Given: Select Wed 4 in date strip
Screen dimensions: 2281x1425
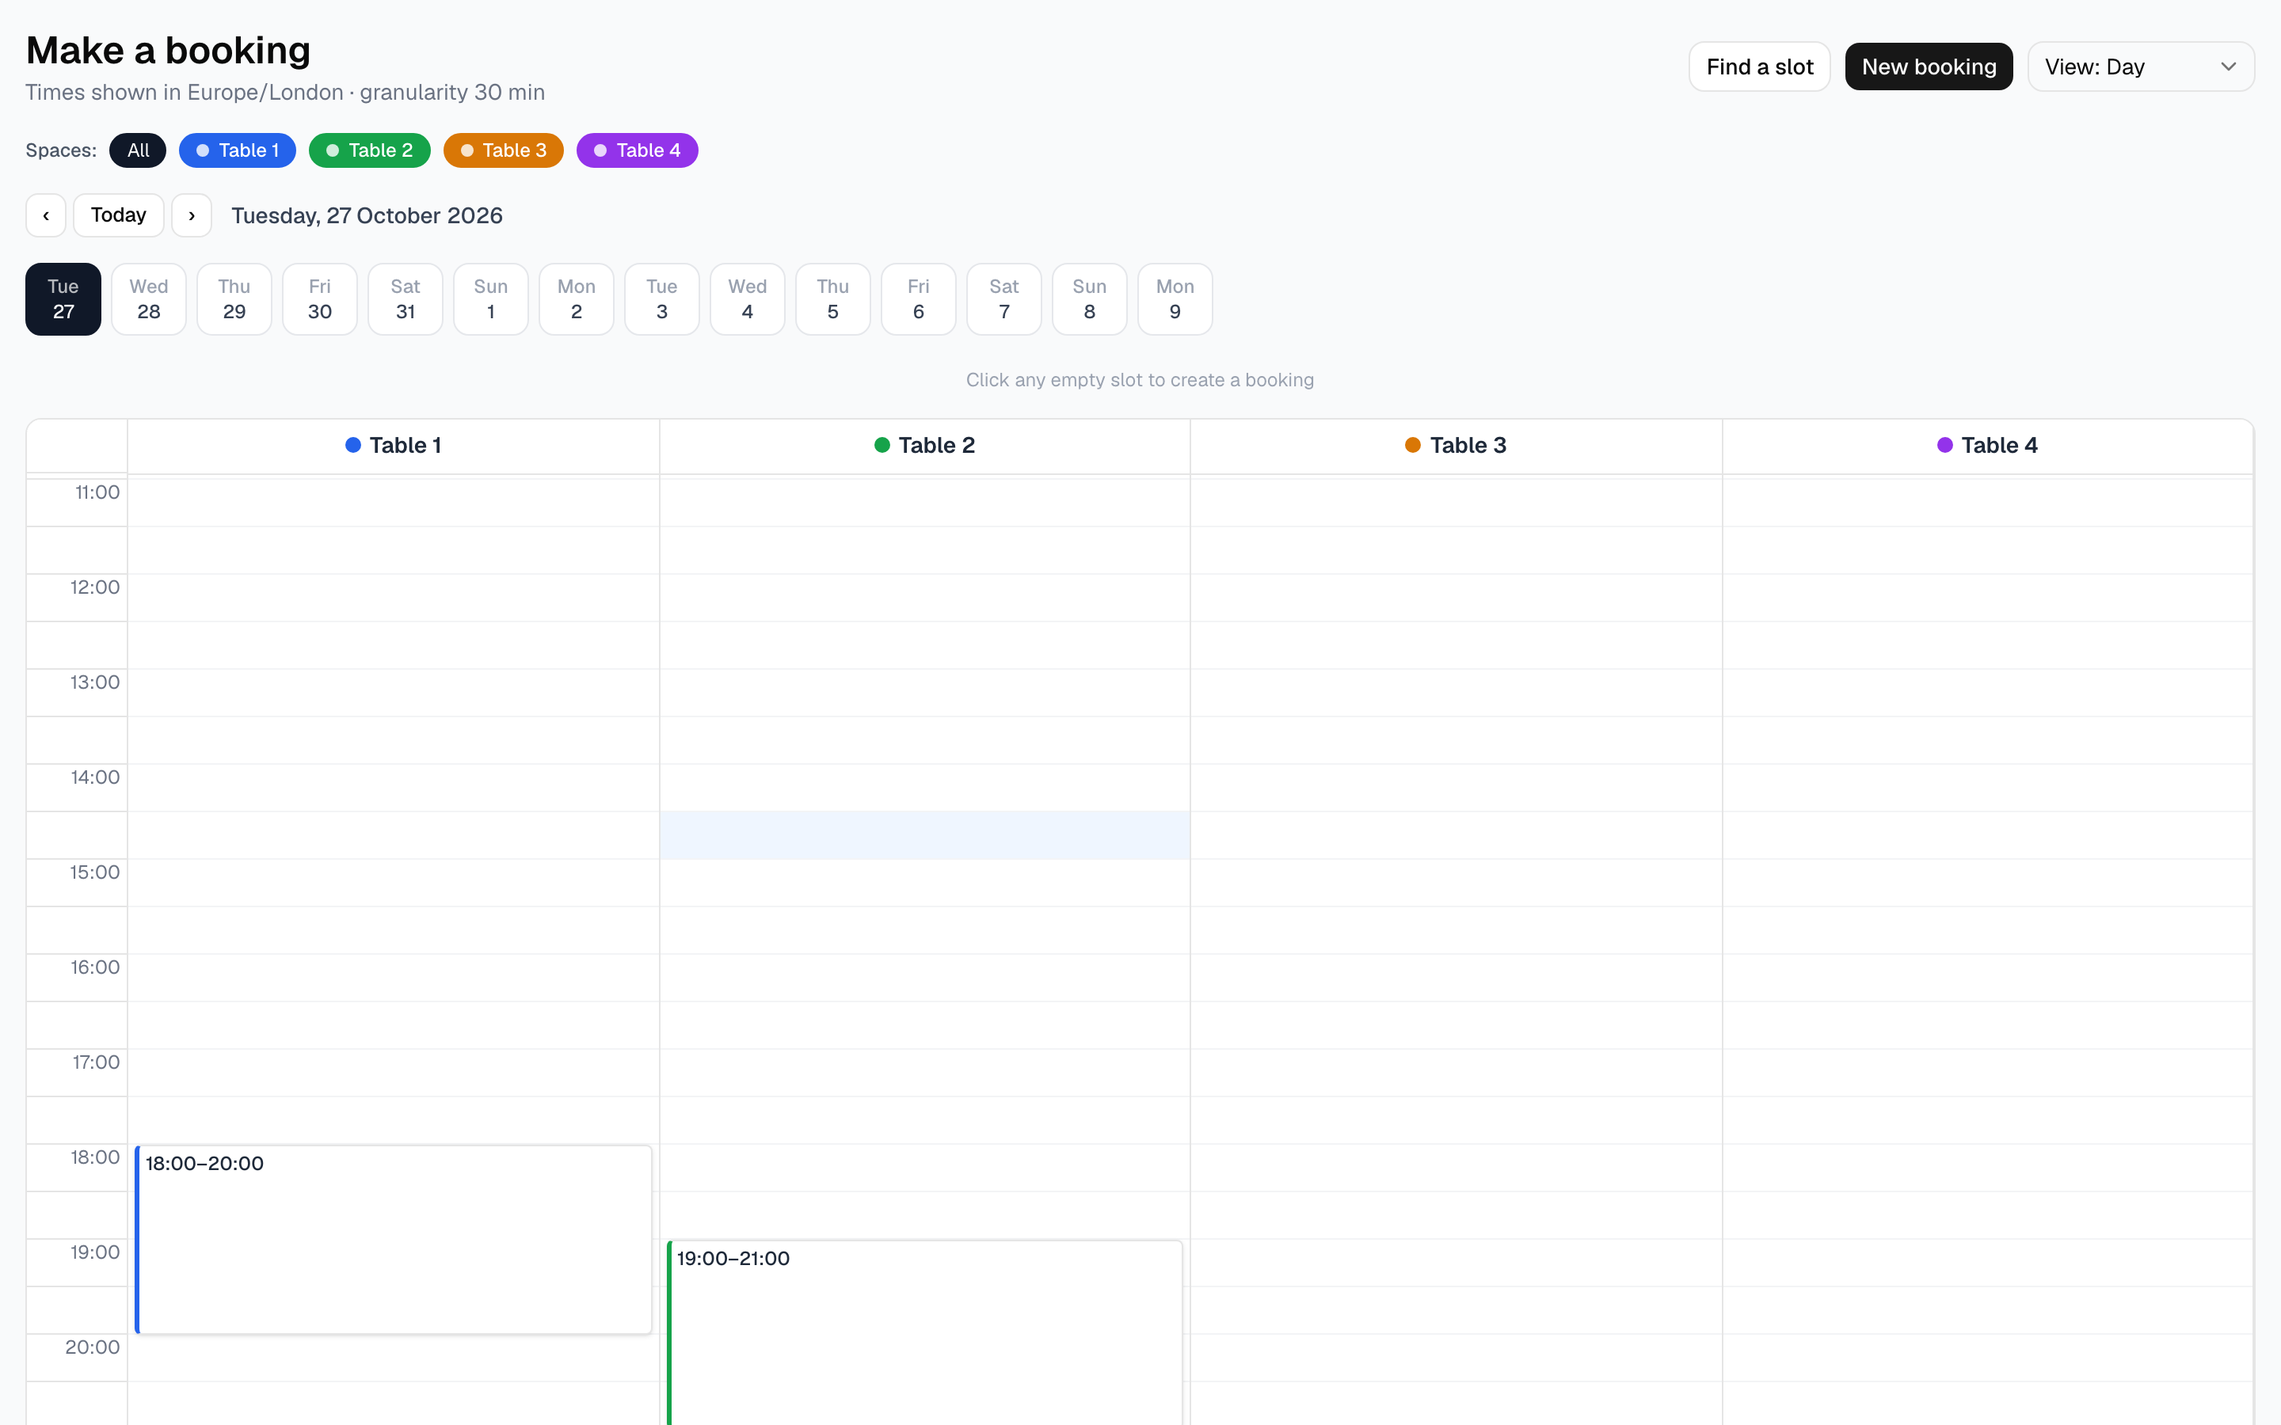Looking at the screenshot, I should [x=748, y=298].
